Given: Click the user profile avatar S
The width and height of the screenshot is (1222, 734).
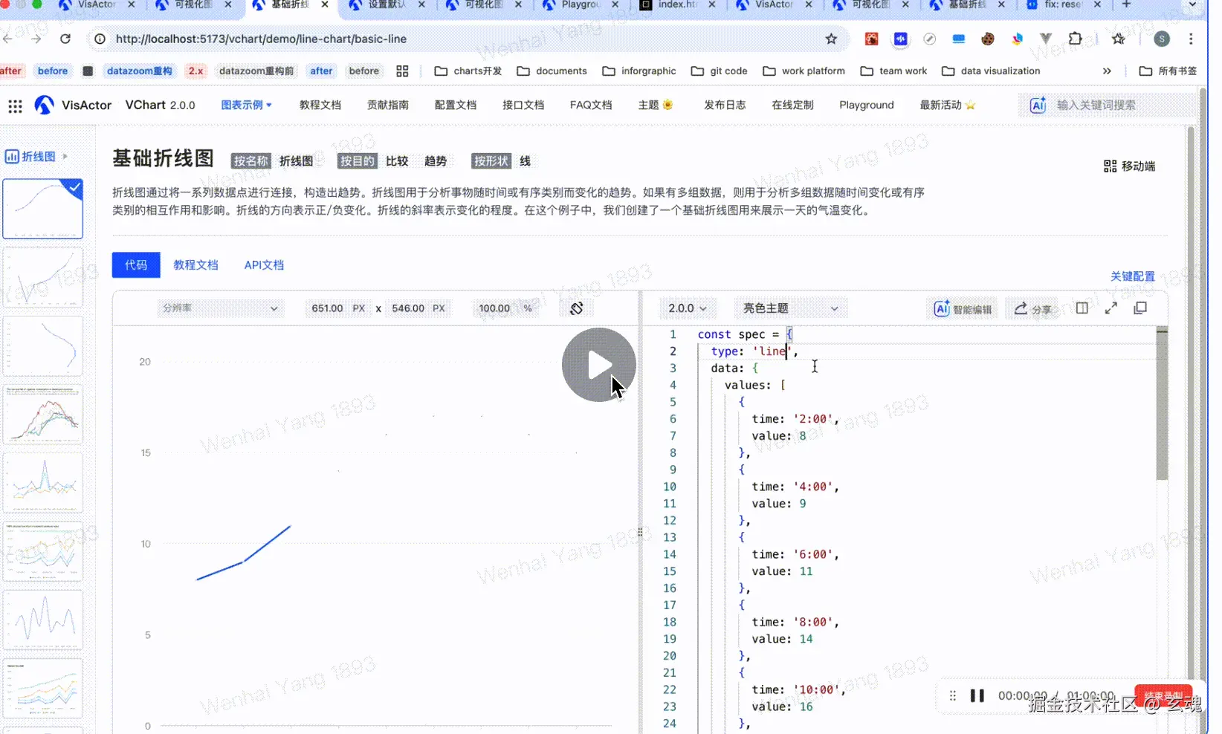Looking at the screenshot, I should click(1162, 39).
